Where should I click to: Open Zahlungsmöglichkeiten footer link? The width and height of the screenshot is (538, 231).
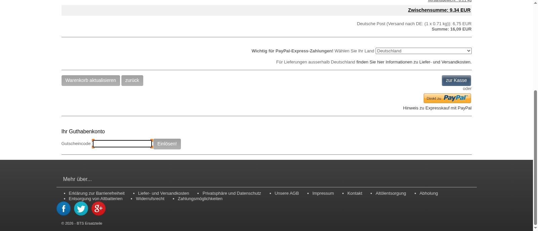pyautogui.click(x=200, y=199)
